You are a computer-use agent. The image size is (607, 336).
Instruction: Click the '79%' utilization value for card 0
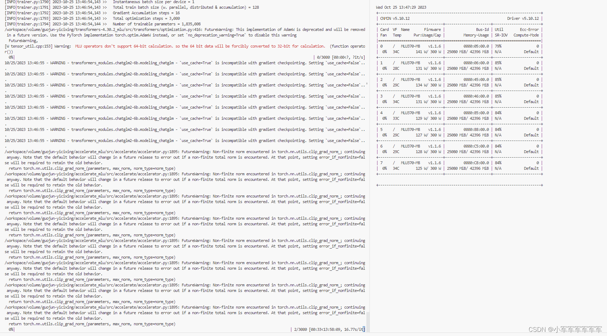click(x=498, y=46)
